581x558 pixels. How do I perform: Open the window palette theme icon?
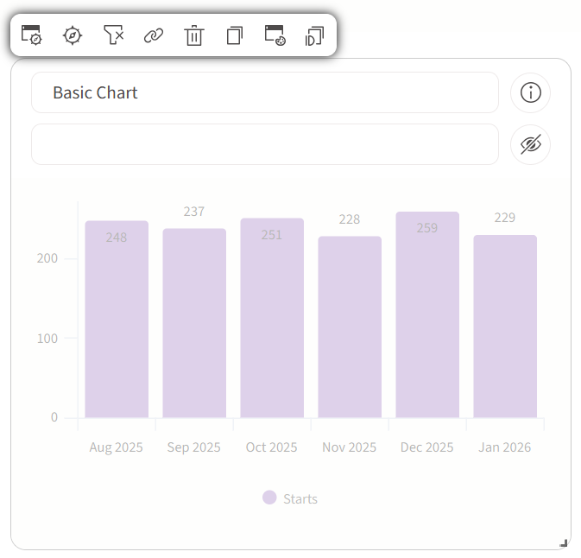point(275,35)
